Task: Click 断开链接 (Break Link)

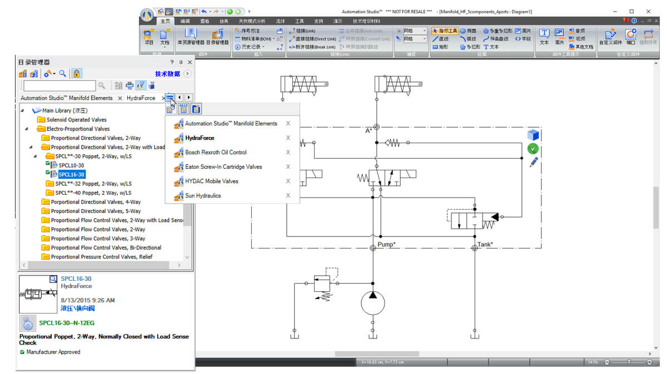Action: [312, 47]
